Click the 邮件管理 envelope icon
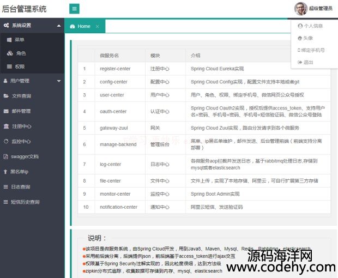This screenshot has height=278, width=338. [6, 111]
